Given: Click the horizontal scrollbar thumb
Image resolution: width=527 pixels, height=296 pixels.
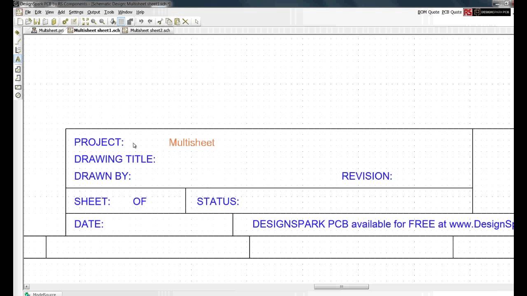Looking at the screenshot, I should click(x=341, y=287).
